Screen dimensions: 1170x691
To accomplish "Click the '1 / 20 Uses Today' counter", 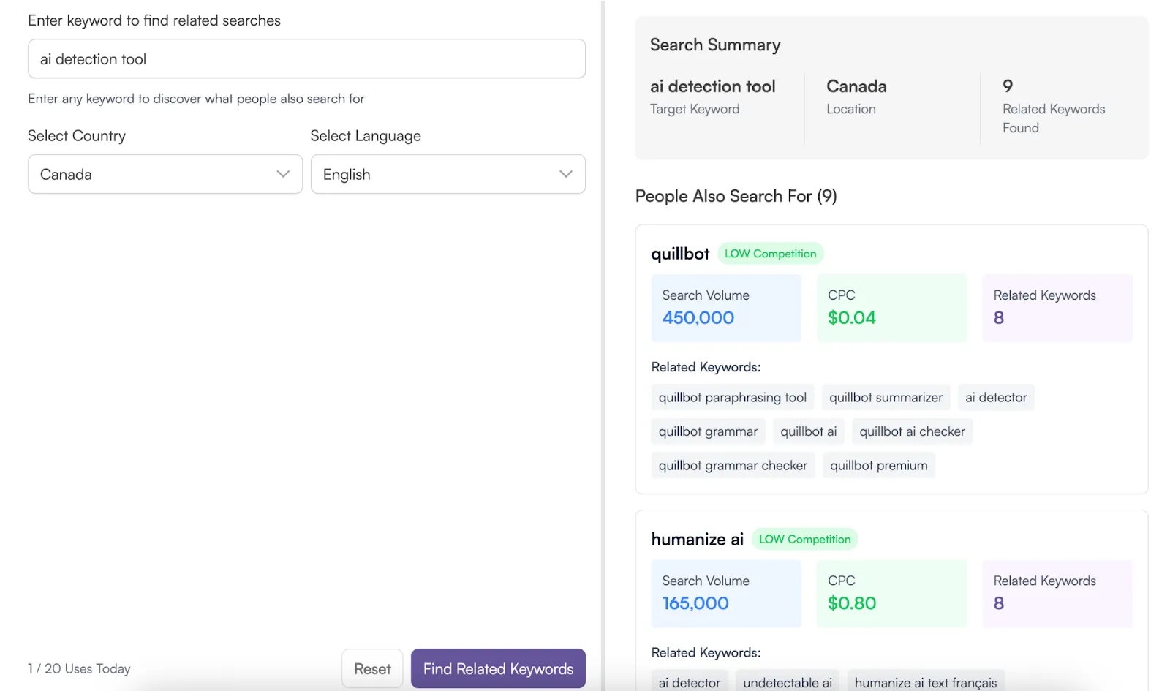I will [x=79, y=668].
